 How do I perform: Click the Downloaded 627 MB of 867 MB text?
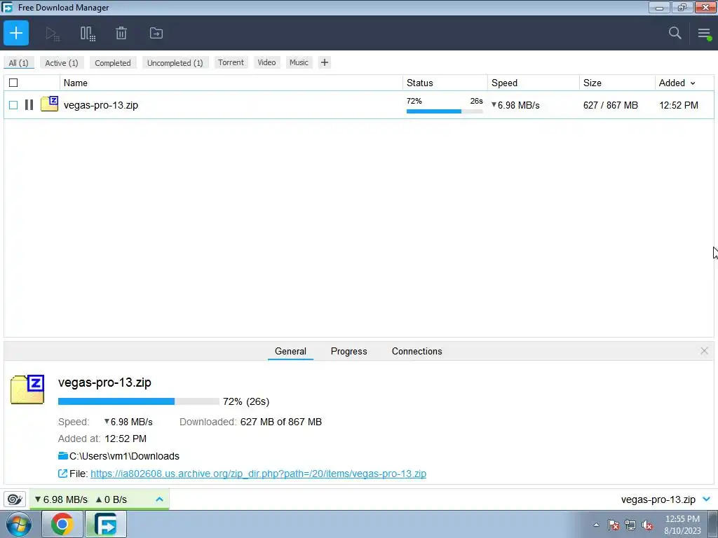click(250, 422)
